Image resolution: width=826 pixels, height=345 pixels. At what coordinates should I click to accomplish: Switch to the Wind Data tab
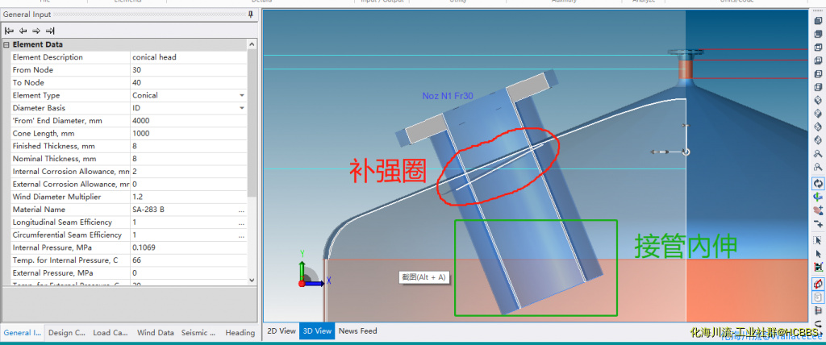click(155, 333)
